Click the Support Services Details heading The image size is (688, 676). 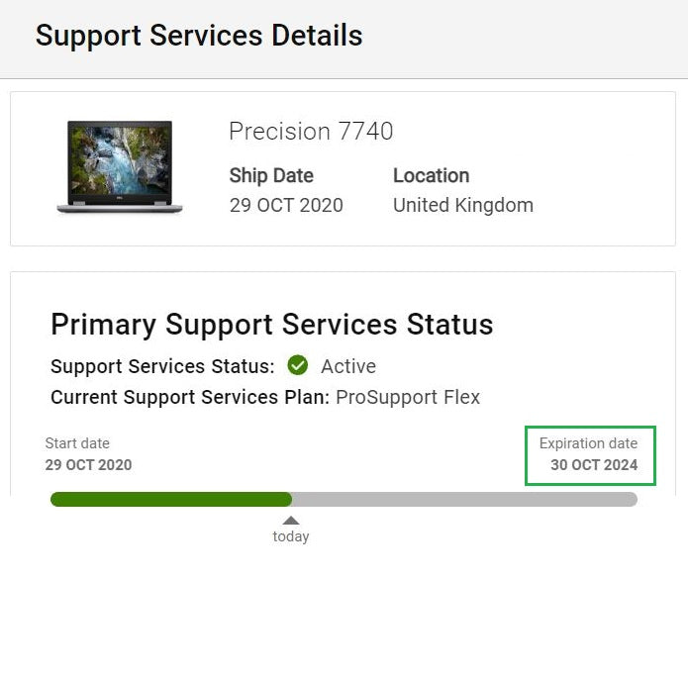pos(199,36)
